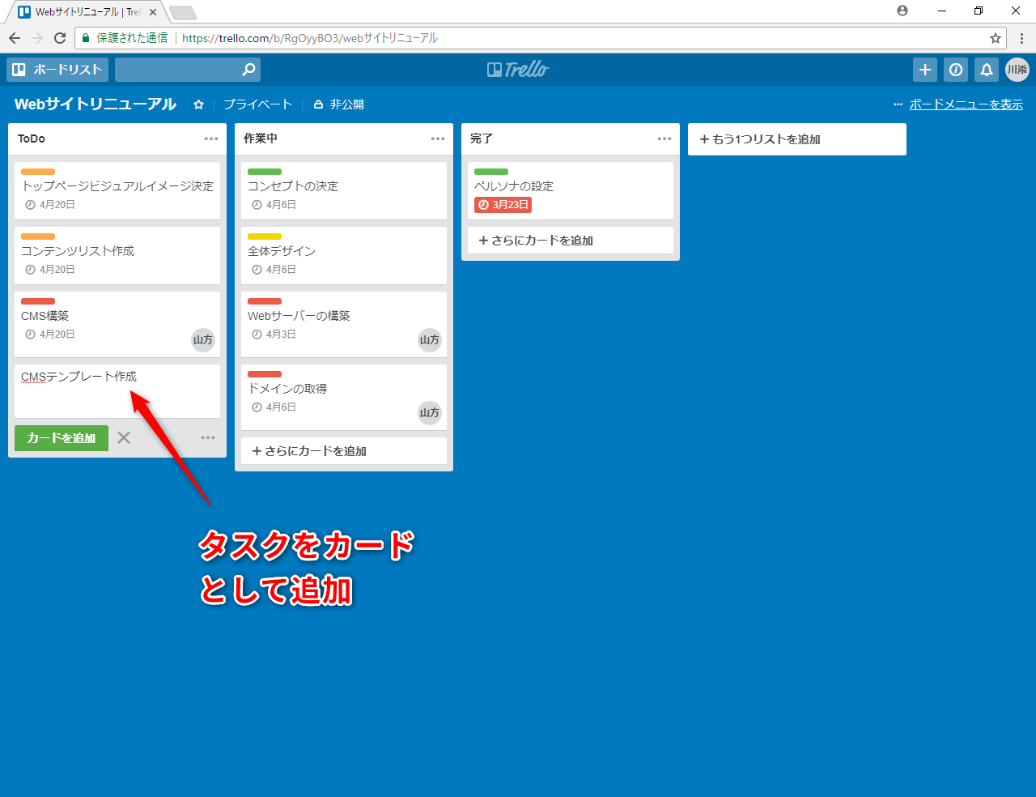Change the 非公開 visibility setting
The width and height of the screenshot is (1036, 797).
[x=339, y=104]
